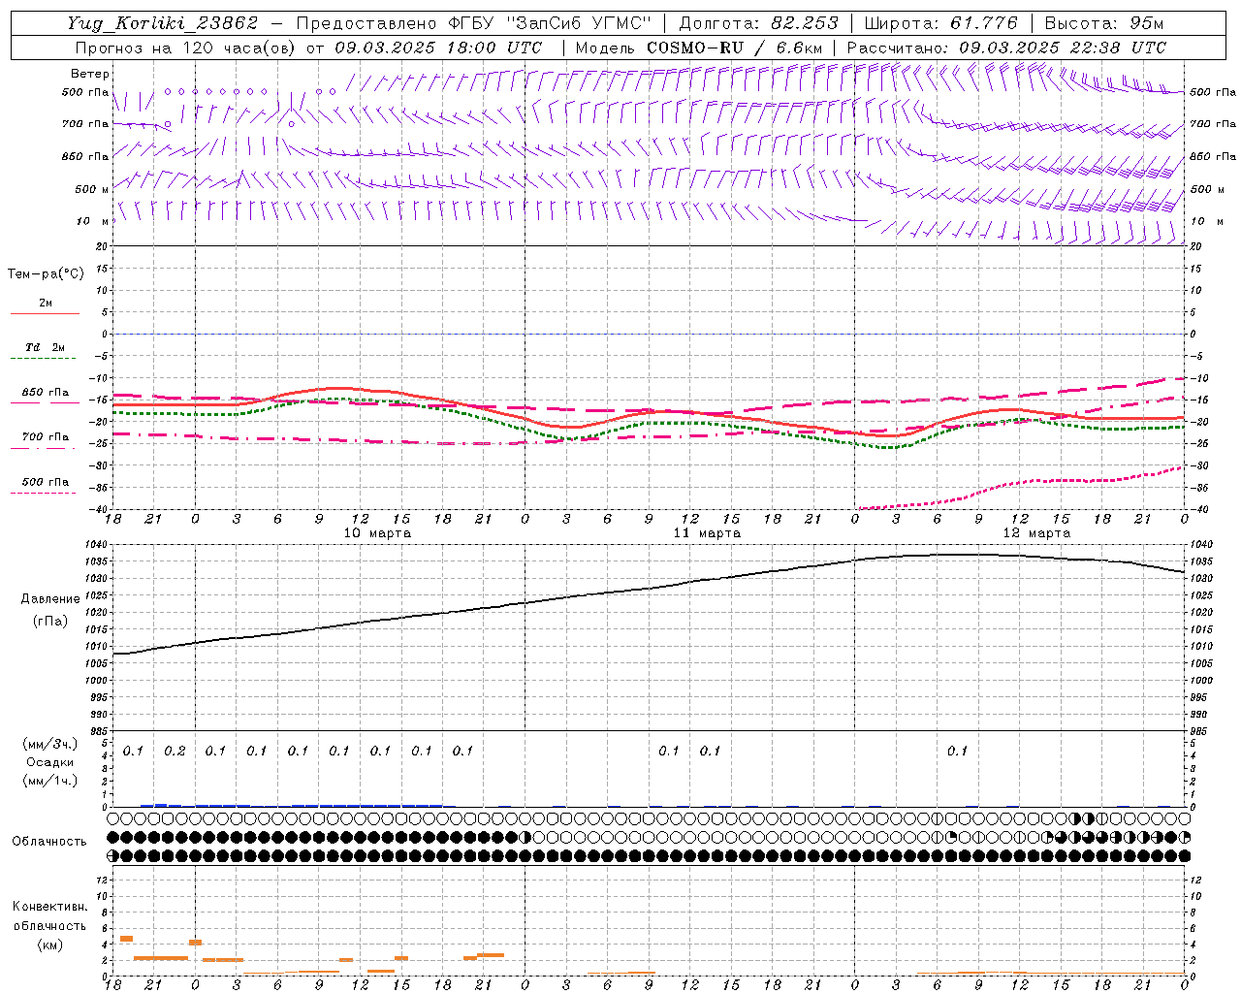1241x993 pixels.
Task: Click the Широта: 61.776 header value
Action: coord(940,23)
